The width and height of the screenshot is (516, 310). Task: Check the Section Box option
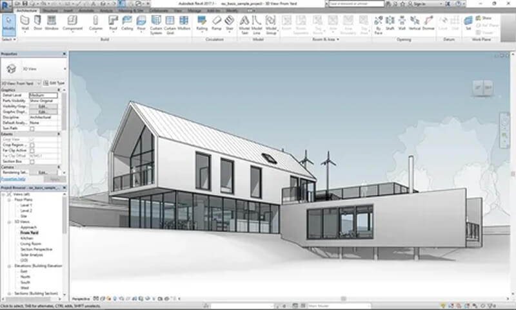click(32, 161)
